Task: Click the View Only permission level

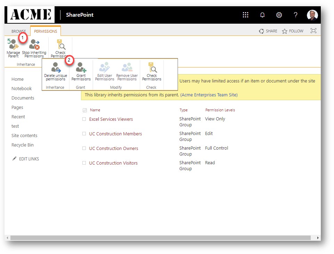Action: 215,119
